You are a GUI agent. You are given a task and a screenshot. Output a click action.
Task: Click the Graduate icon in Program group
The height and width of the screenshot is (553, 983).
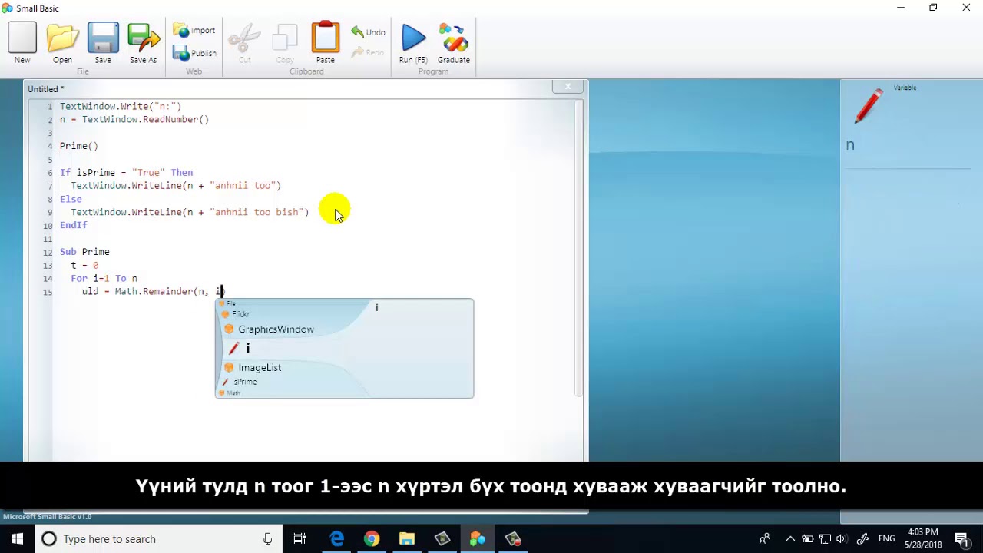click(x=454, y=42)
